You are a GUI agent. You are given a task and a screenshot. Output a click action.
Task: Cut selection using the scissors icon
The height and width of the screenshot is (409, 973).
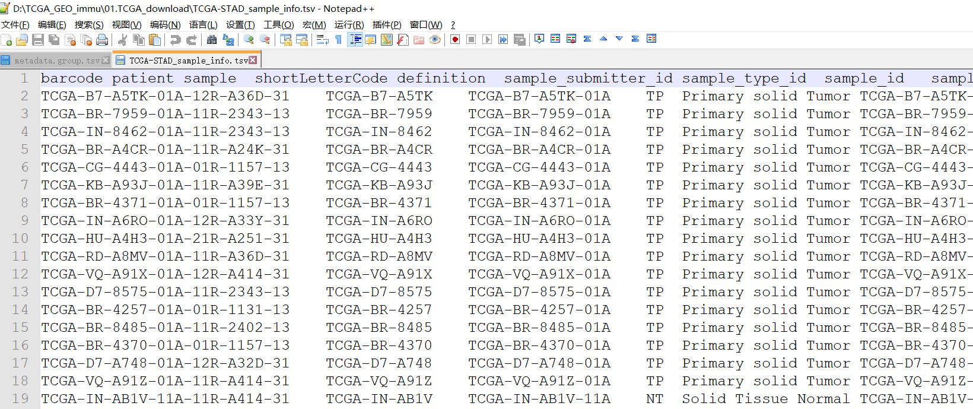tap(123, 40)
